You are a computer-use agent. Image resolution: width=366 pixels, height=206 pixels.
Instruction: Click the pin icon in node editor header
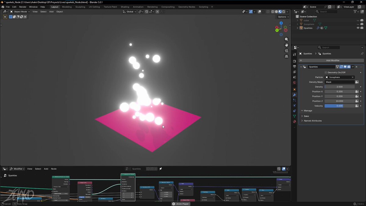[x=160, y=169]
